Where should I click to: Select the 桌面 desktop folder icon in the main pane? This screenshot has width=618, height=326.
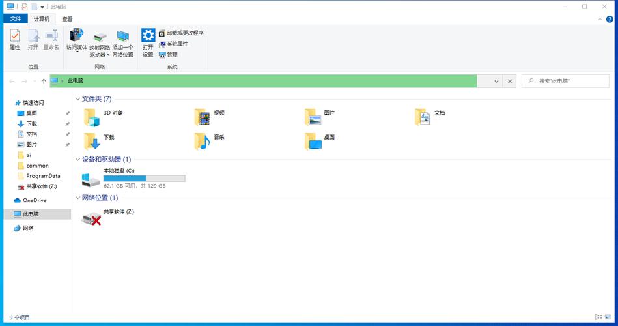click(313, 141)
